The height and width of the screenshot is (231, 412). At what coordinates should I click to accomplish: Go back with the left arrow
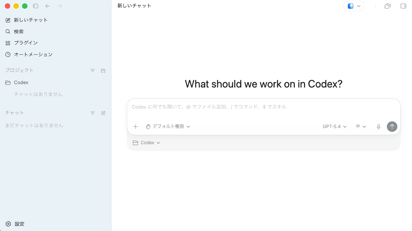(x=48, y=6)
